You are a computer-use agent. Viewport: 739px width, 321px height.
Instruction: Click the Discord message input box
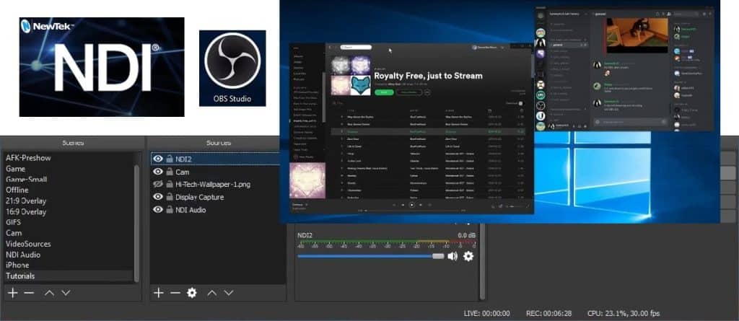click(x=631, y=122)
